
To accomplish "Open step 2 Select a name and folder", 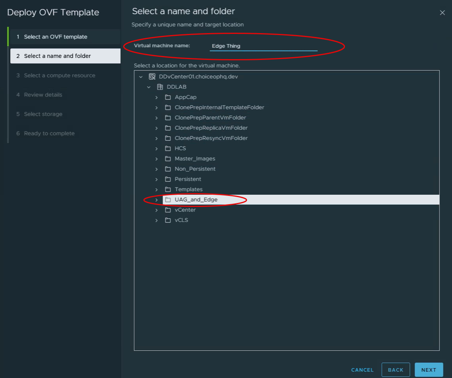I will pyautogui.click(x=57, y=56).
